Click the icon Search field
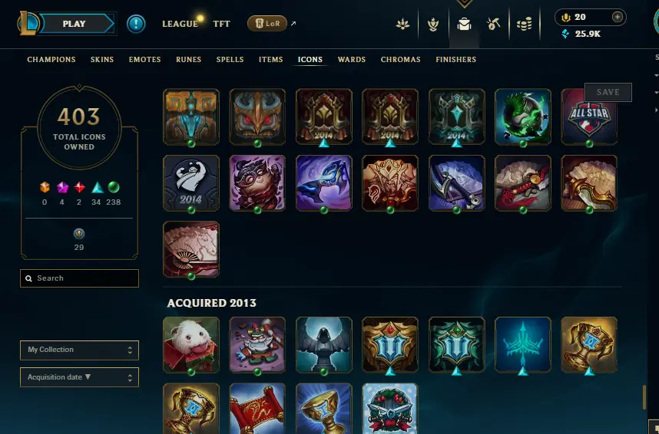Screen dimensions: 659x434 79,278
